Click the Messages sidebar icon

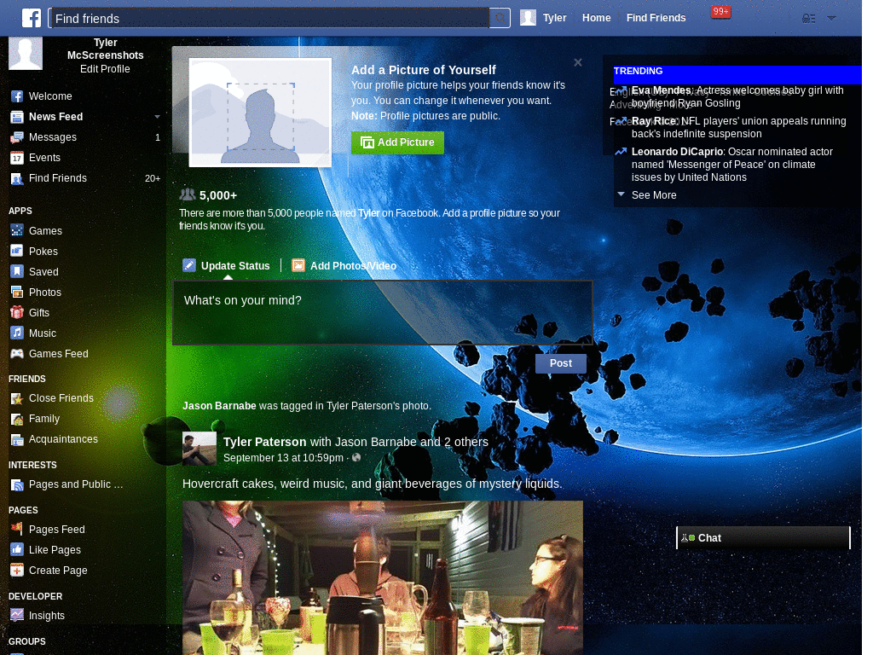tap(17, 137)
